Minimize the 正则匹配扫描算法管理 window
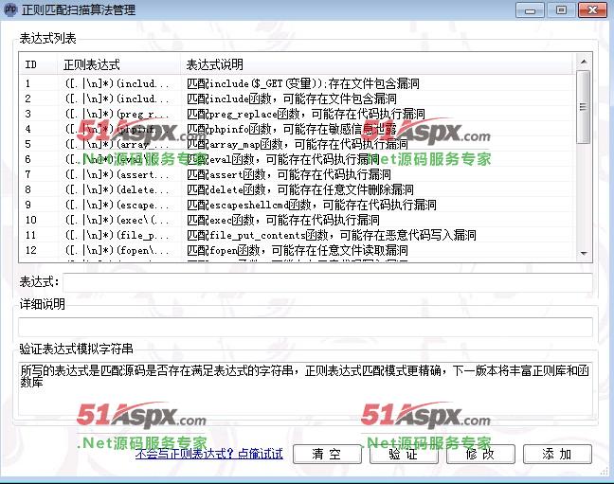614x484 pixels. (x=530, y=10)
